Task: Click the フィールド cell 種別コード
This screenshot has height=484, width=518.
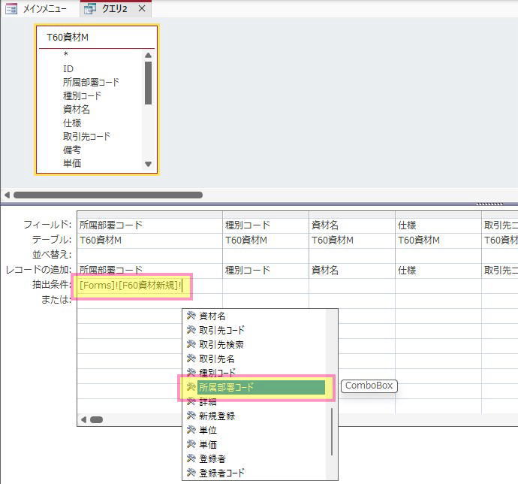Action: coord(266,225)
